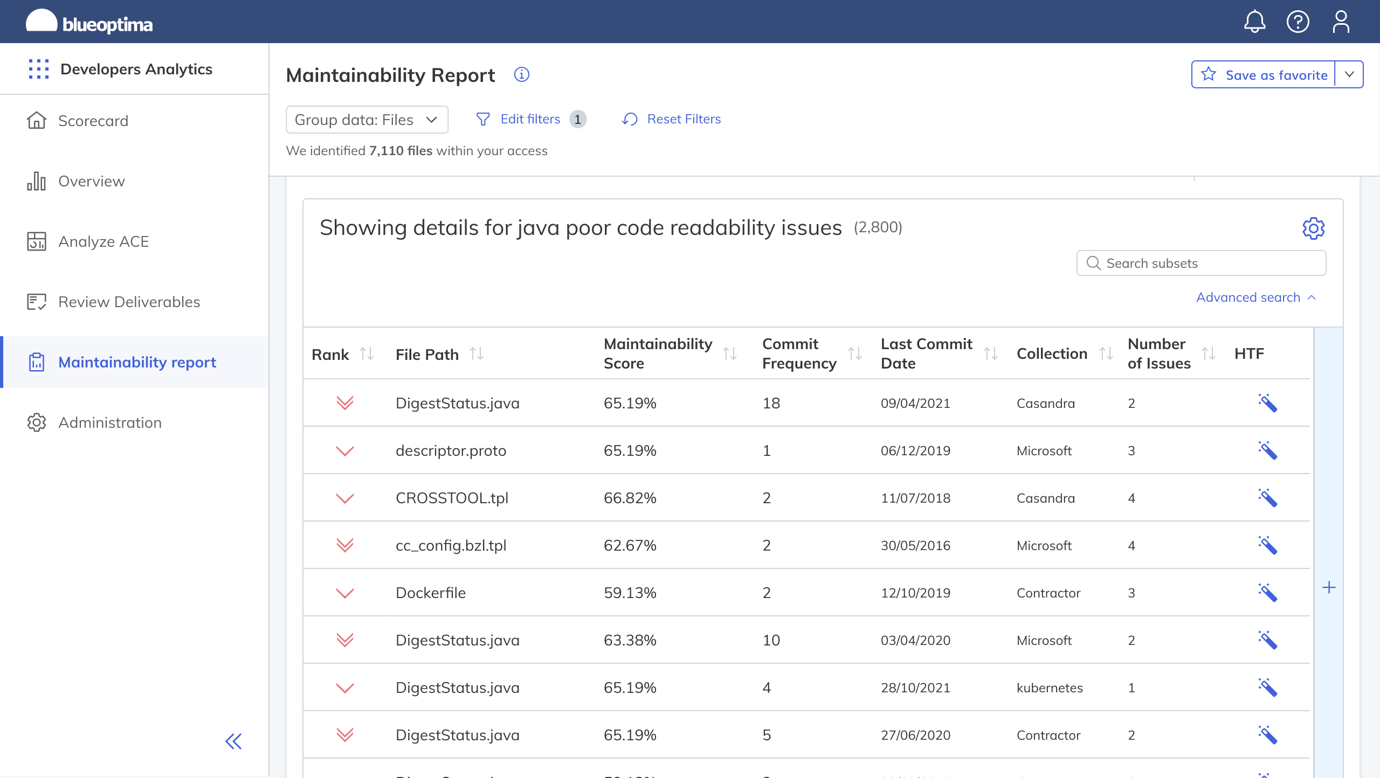Screen dimensions: 1380x778
Task: Click the HTF icon for Dockerfile row
Action: point(1267,592)
